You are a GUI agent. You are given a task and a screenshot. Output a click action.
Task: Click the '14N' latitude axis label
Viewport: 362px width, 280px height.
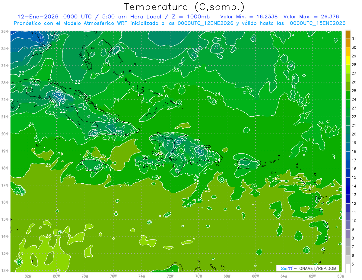[4, 236]
